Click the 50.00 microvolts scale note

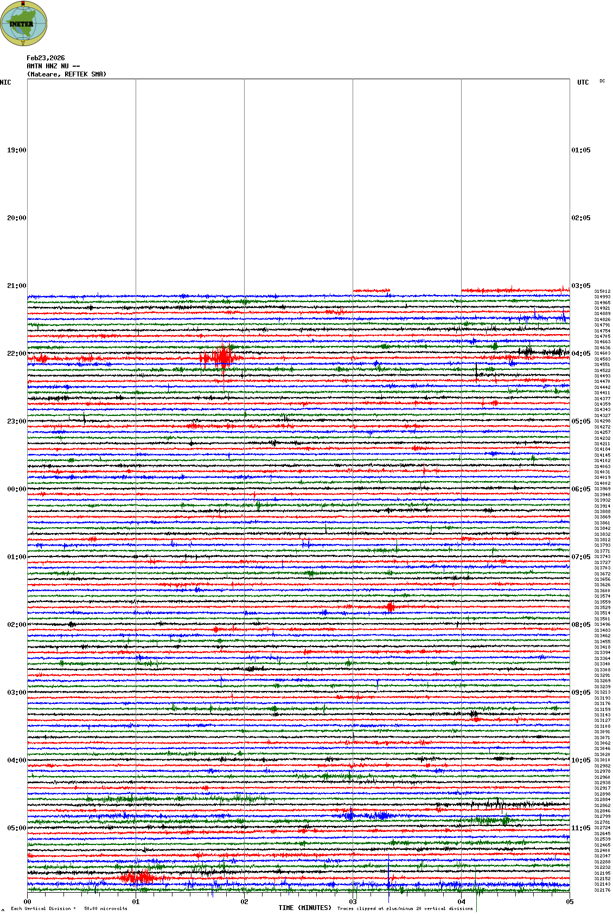click(105, 908)
